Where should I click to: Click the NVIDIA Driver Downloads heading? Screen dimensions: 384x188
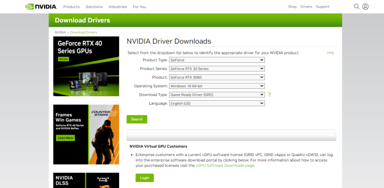(x=168, y=41)
